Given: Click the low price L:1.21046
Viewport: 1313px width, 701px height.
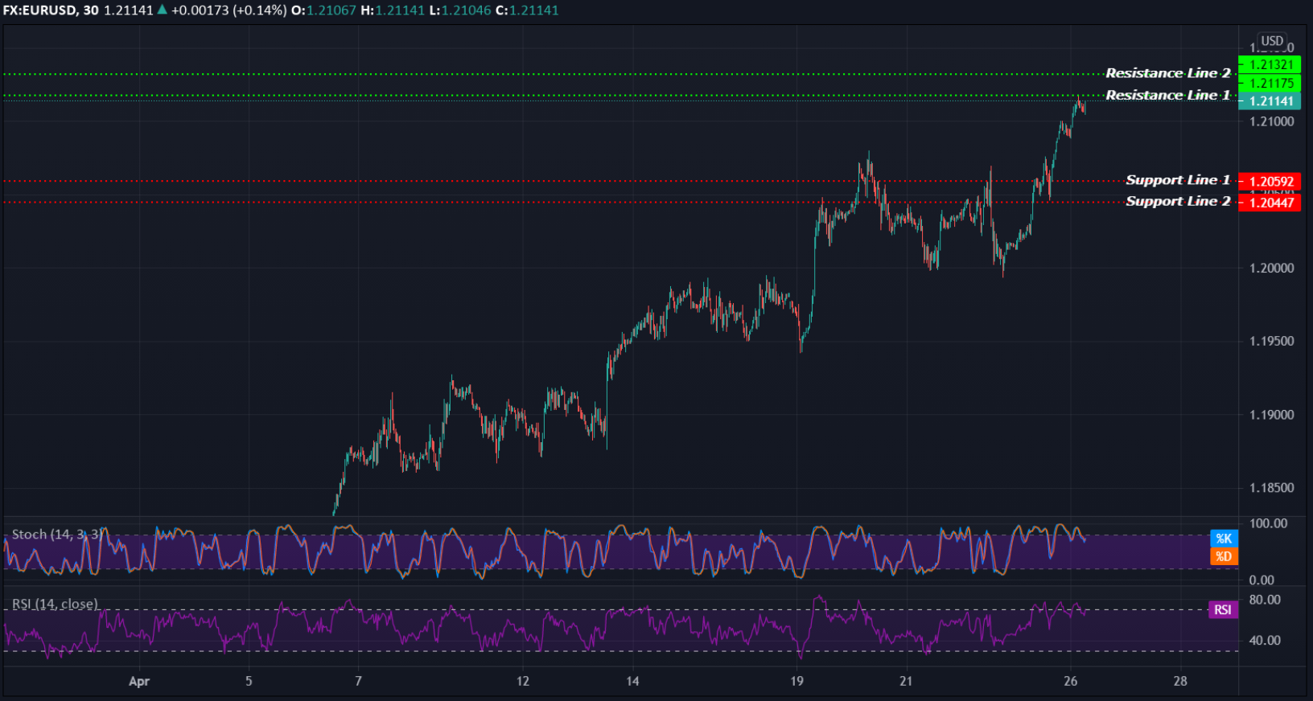Looking at the screenshot, I should coord(460,10).
